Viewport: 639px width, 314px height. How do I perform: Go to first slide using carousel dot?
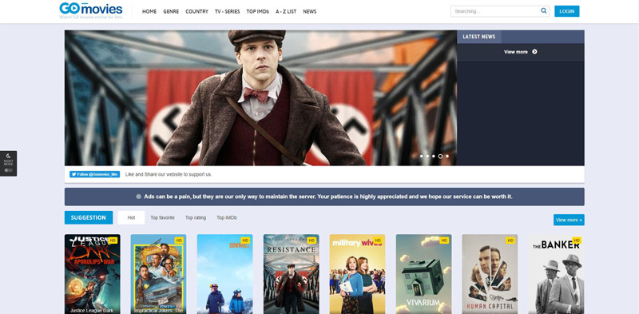click(x=422, y=156)
